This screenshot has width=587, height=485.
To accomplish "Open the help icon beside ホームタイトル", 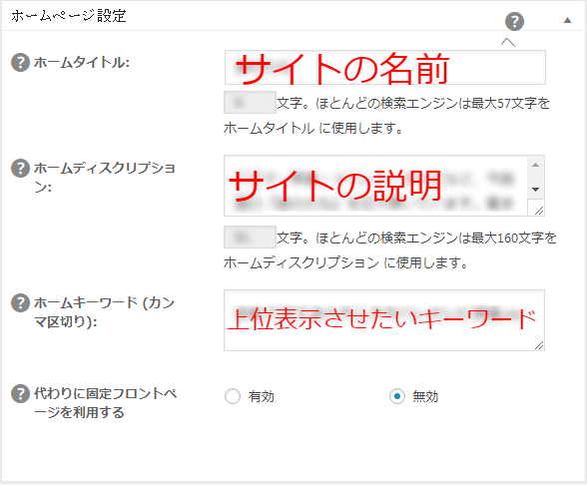I will coord(20,63).
